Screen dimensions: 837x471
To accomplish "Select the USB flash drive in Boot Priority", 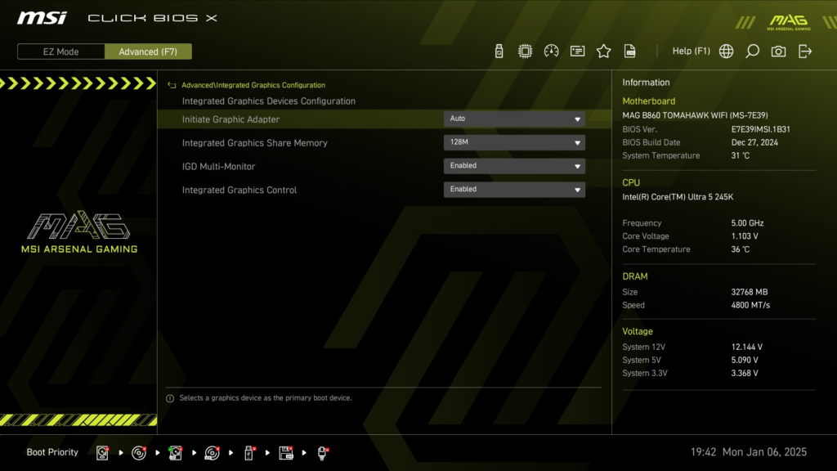I will pos(248,452).
